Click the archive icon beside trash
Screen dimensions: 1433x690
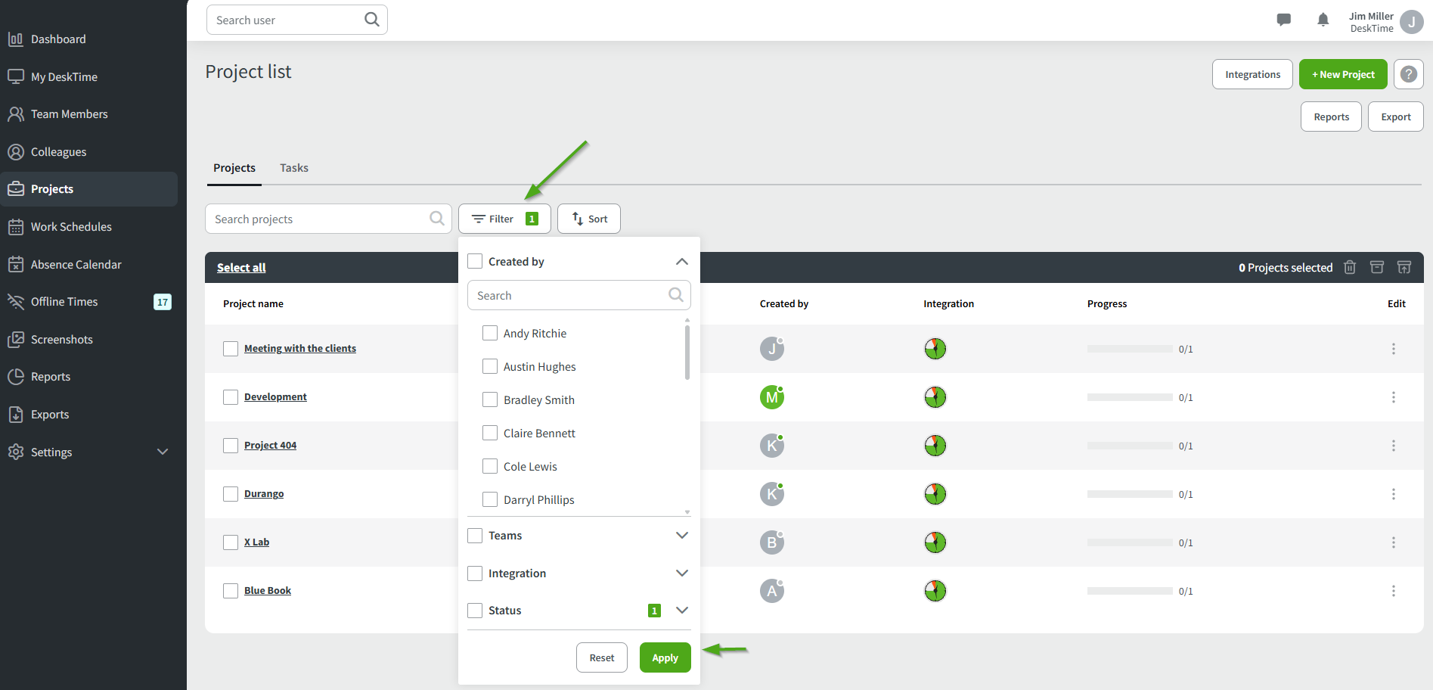(x=1377, y=267)
